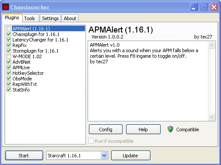Viewport: 221px width, 165px height.
Task: Select the APMLive plugin name
Action: [x=21, y=68]
